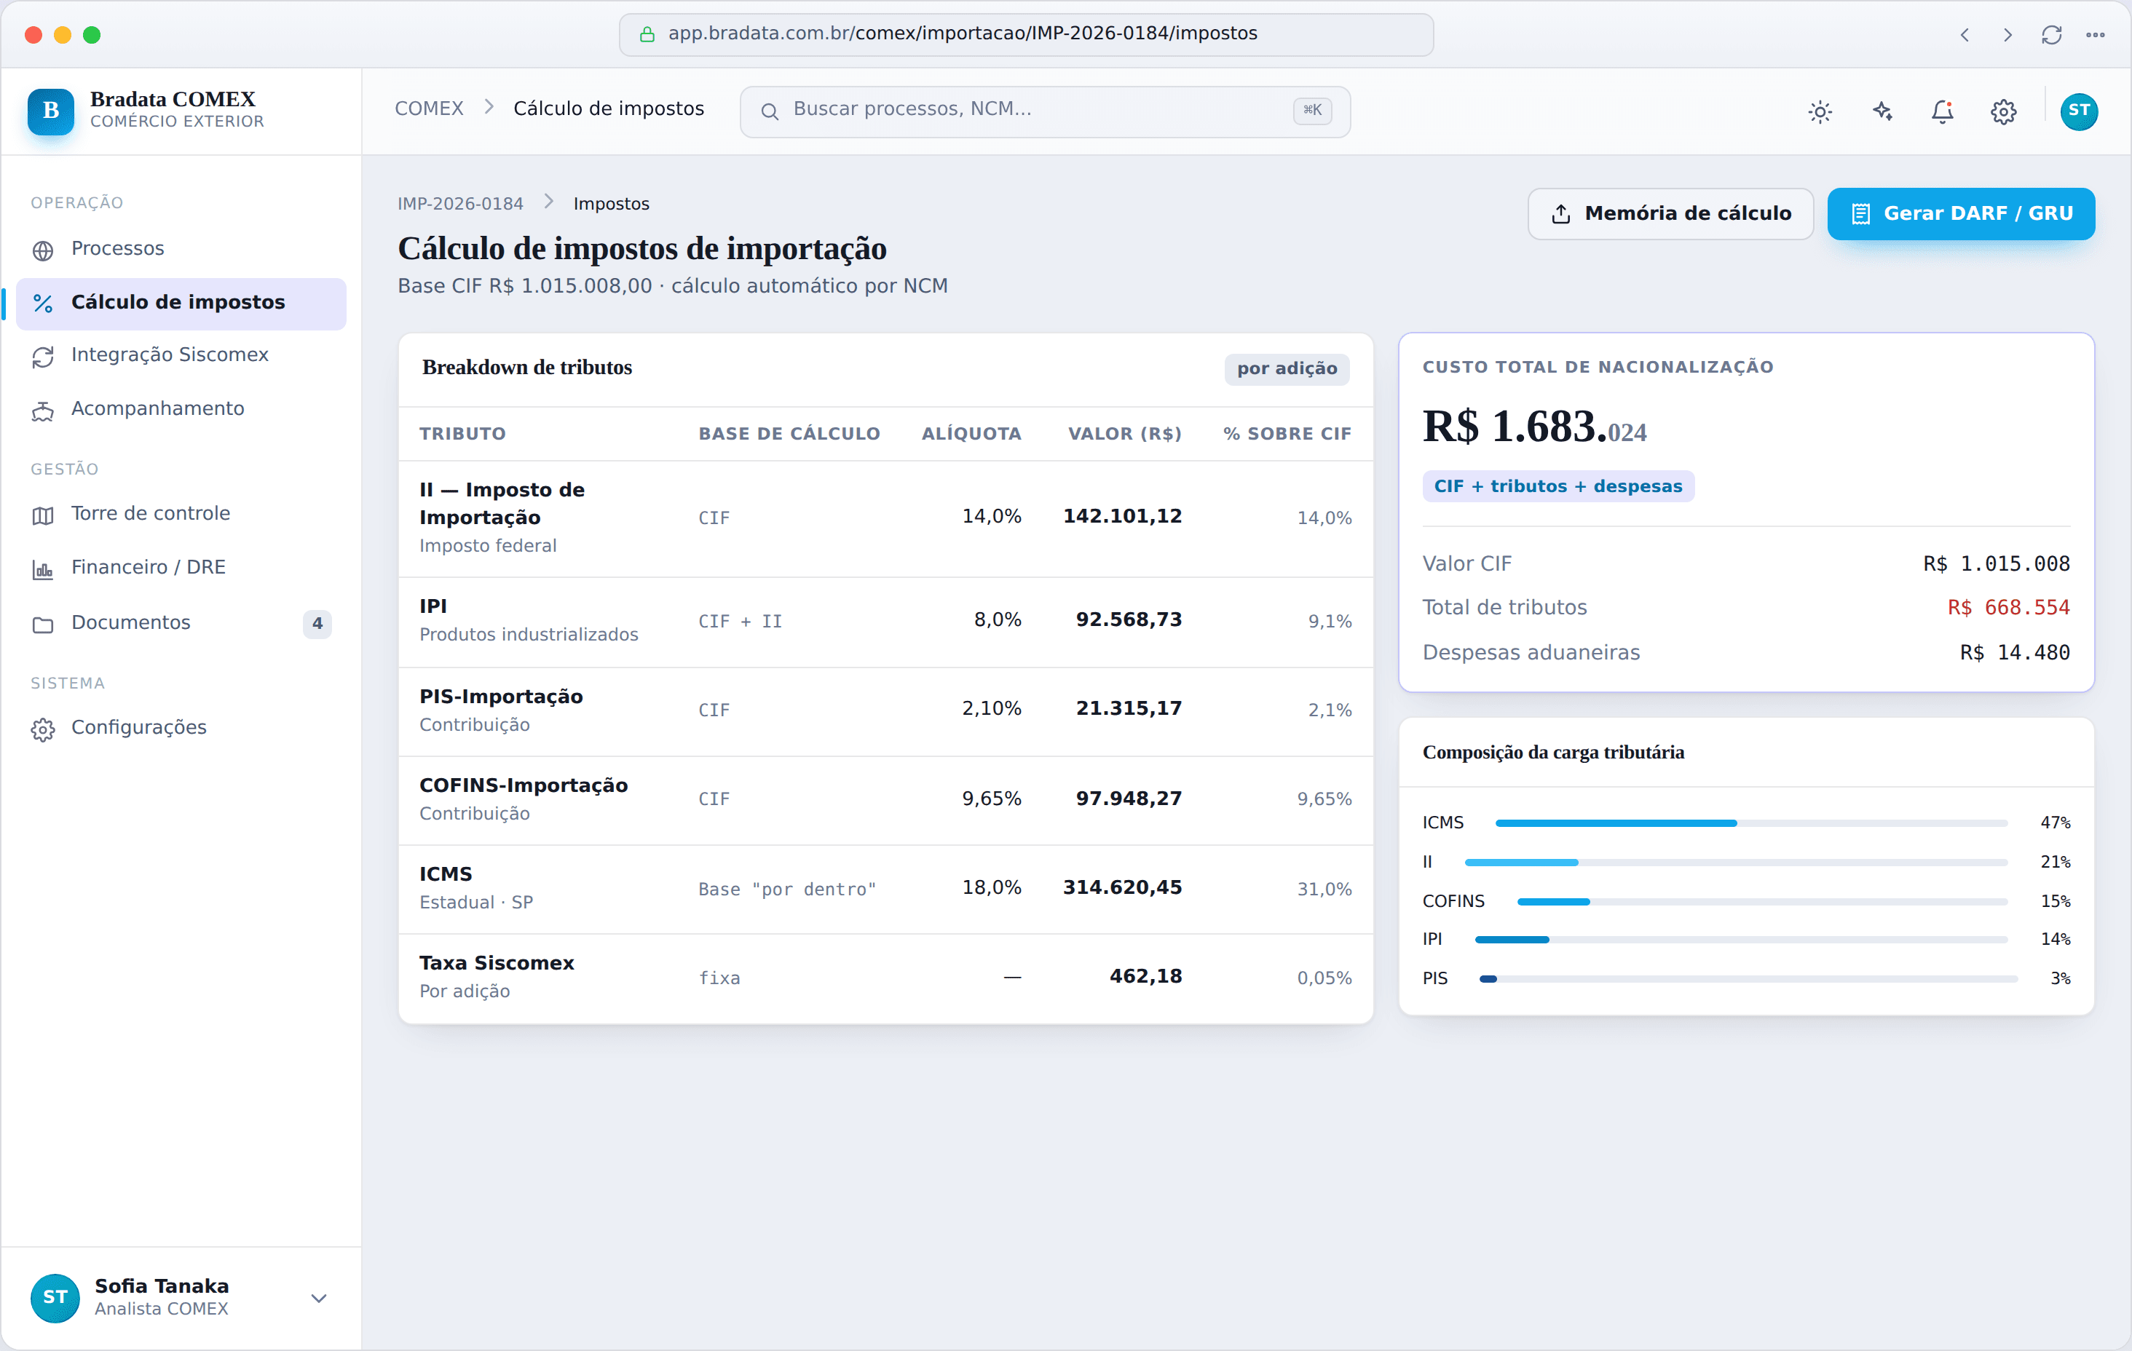Click the PIS composition progress bar
The width and height of the screenshot is (2132, 1351).
(x=1748, y=979)
